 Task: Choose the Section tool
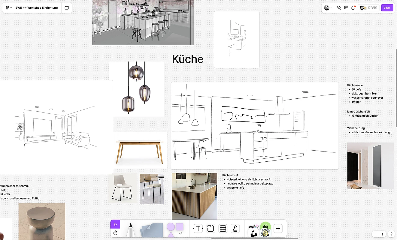click(211, 229)
